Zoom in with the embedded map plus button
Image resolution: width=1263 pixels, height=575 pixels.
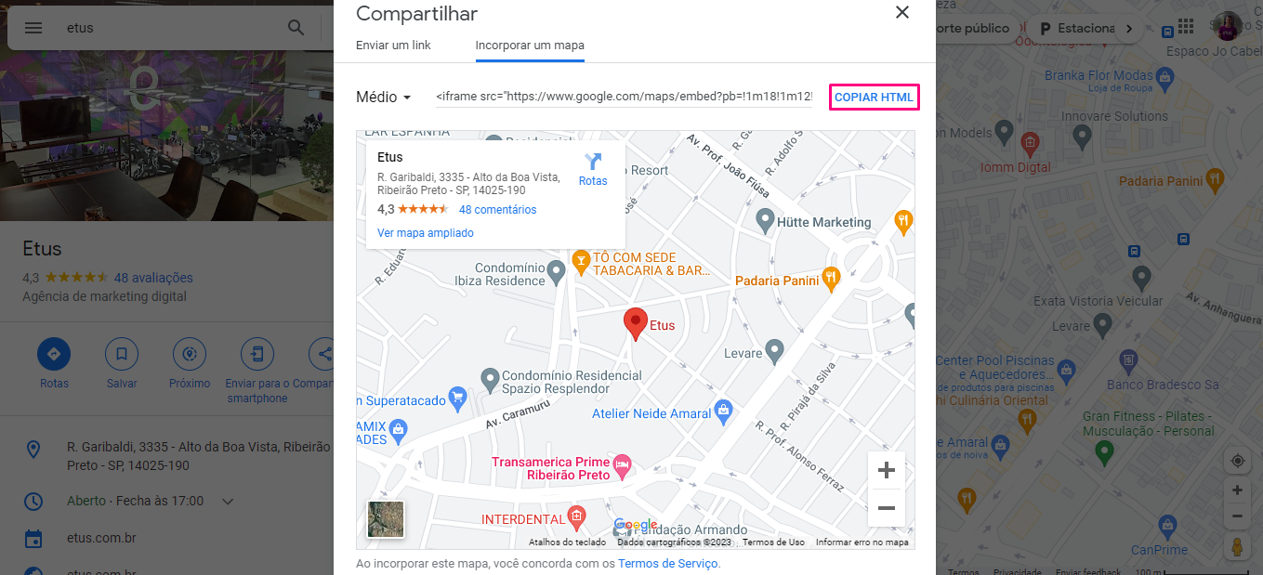[886, 470]
